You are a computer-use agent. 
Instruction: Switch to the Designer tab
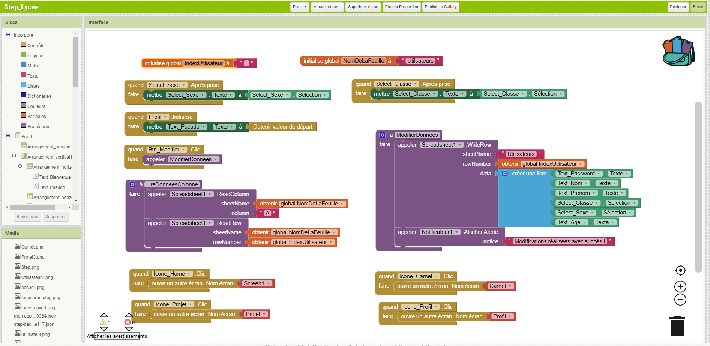point(678,7)
